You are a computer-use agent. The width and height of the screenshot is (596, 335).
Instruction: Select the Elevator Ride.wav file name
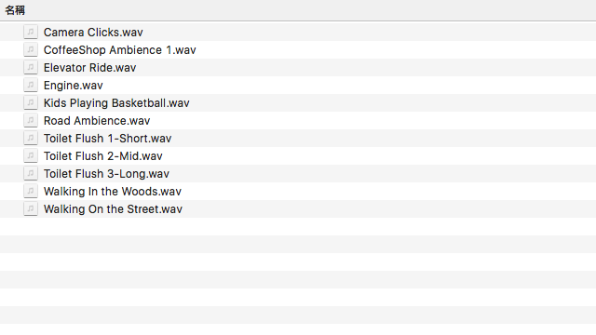(x=89, y=68)
